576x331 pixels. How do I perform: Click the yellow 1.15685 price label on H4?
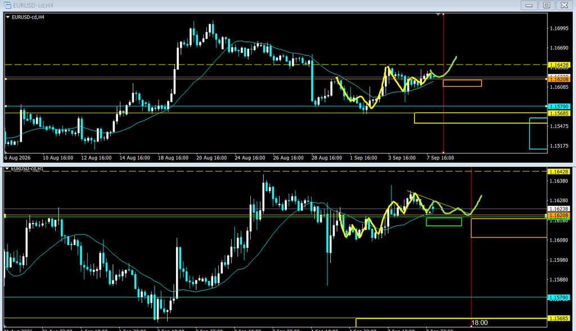(x=559, y=114)
